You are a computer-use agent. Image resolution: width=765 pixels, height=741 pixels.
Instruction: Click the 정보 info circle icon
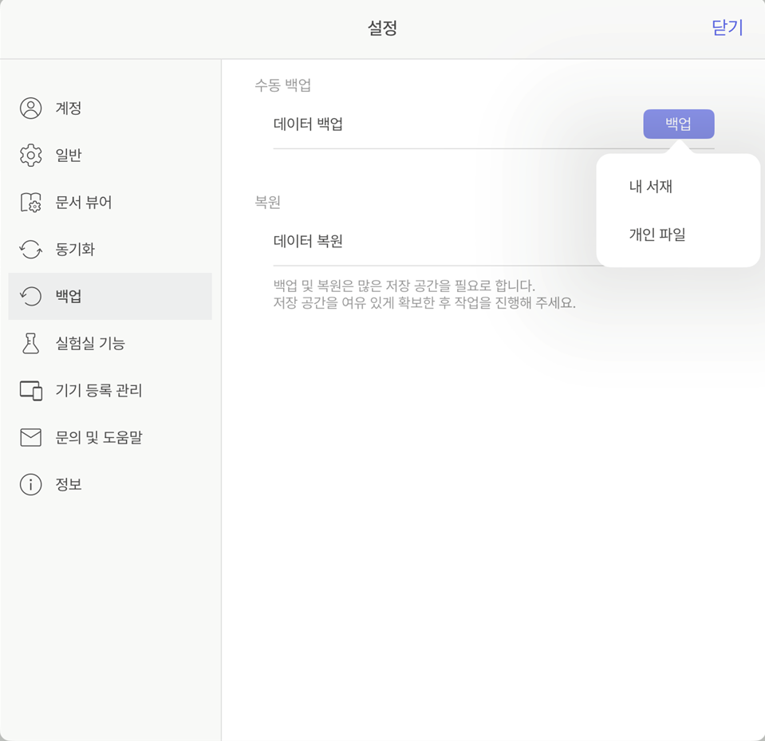(x=30, y=485)
